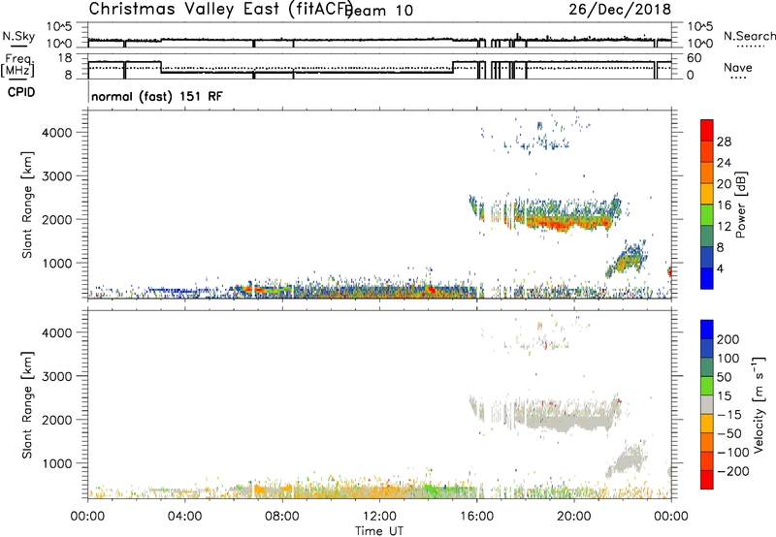Select the 2000 tick in the velocity panel
The width and height of the screenshot is (776, 537).
(57, 420)
